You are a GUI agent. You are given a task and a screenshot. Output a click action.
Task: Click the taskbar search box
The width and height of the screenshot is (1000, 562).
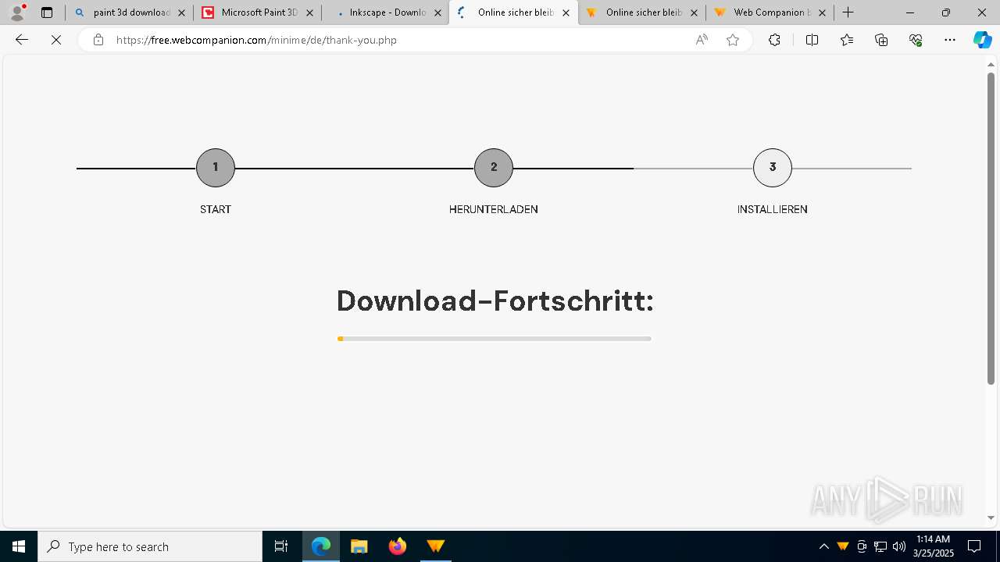[x=150, y=546]
